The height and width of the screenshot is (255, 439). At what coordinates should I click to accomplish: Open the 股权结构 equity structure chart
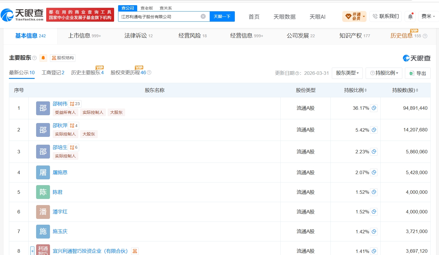63,58
